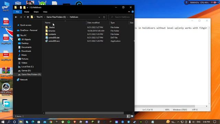Click New folder icon in title bar toolbar
The height and width of the screenshot is (124, 220).
(x=24, y=8)
